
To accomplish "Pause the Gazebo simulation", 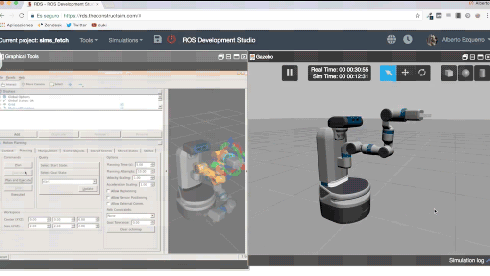I will click(x=290, y=73).
